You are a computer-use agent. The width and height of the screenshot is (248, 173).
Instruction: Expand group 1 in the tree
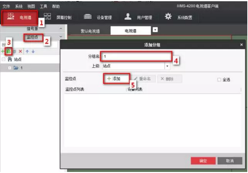tap(10, 68)
